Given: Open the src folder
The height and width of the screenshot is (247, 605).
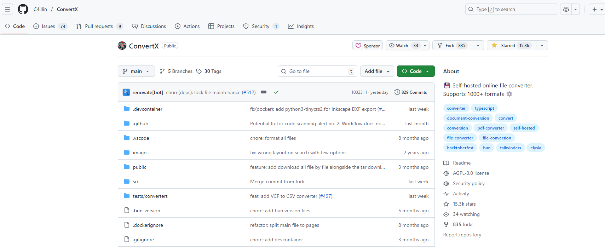Looking at the screenshot, I should point(136,182).
